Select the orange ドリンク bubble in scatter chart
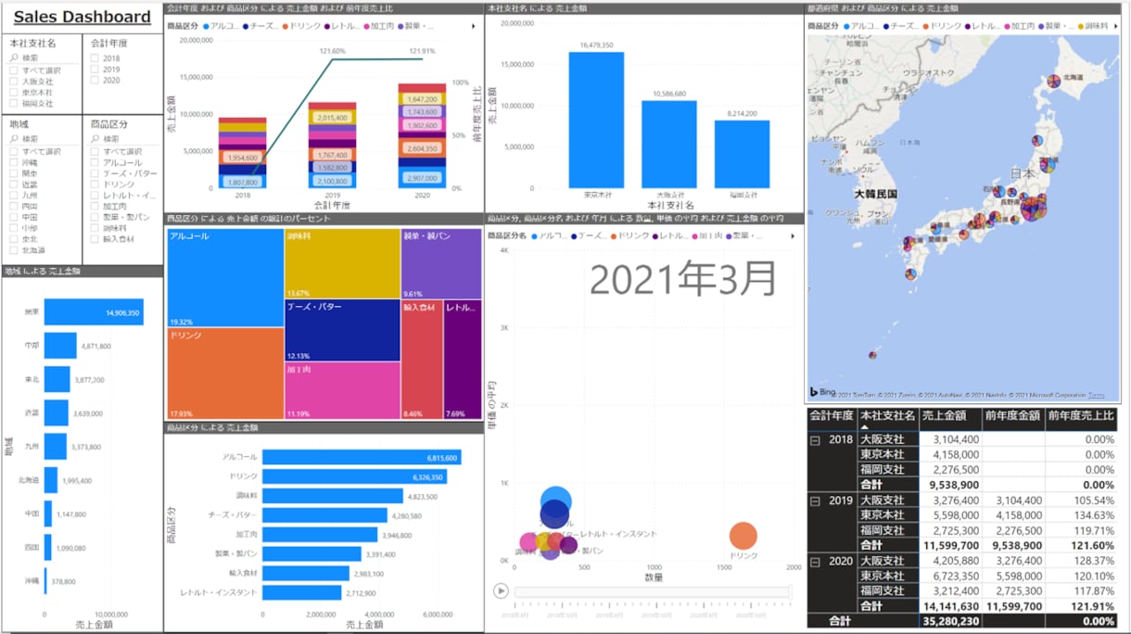 click(x=743, y=536)
